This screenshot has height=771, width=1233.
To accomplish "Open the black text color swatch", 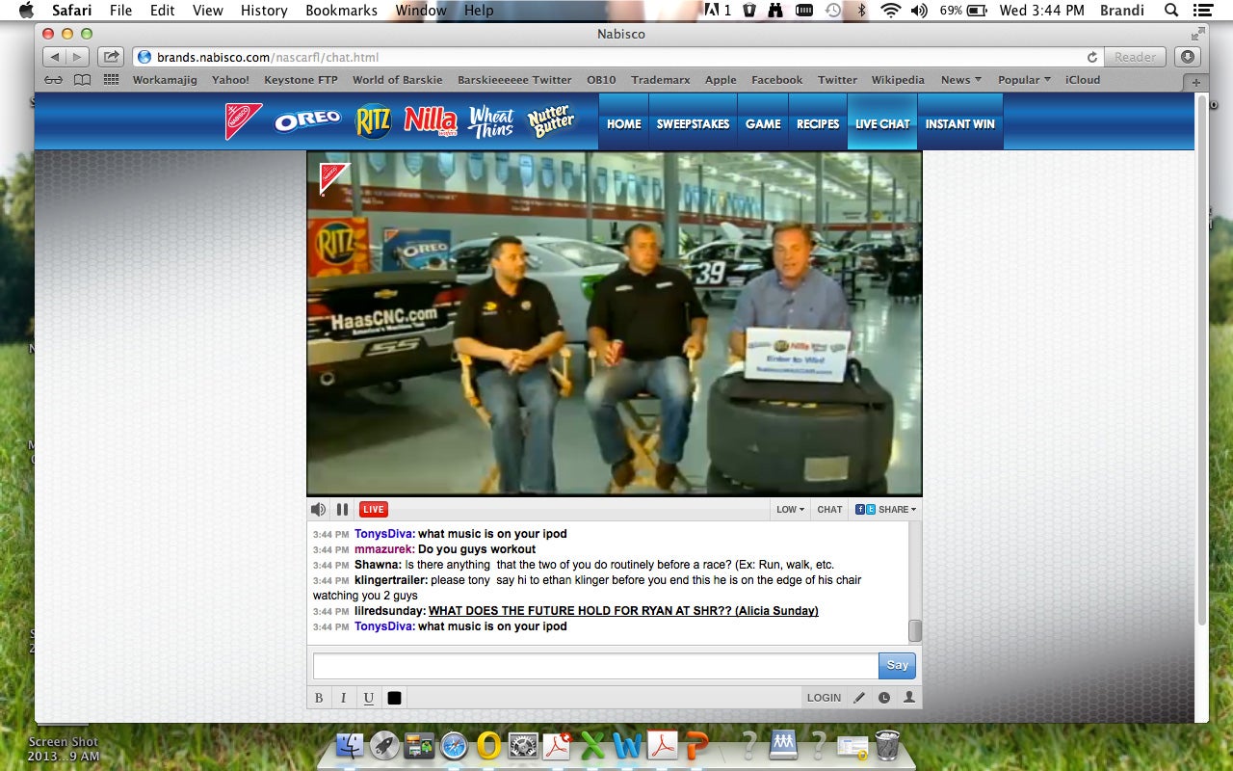I will [x=394, y=698].
